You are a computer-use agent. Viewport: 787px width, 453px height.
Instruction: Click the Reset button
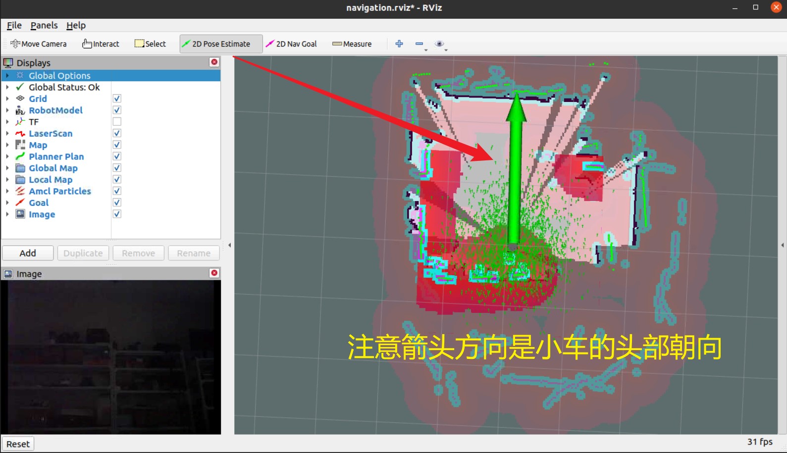(18, 444)
